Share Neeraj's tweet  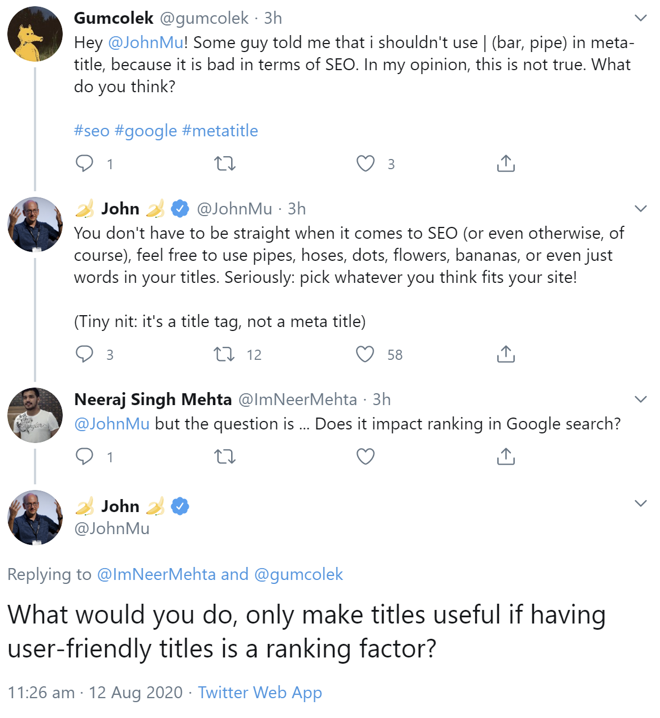(x=506, y=456)
